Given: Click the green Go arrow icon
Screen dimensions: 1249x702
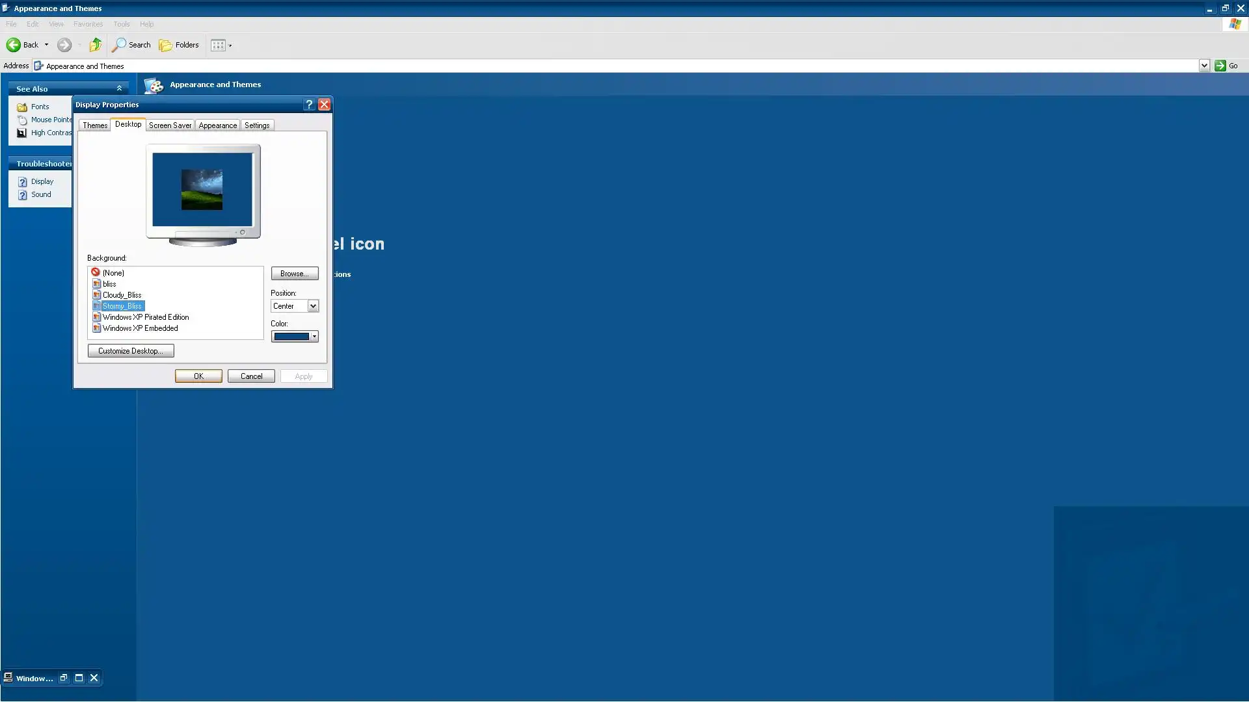Looking at the screenshot, I should click(x=1220, y=66).
